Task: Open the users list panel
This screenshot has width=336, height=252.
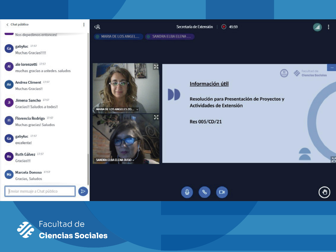Action: pyautogui.click(x=97, y=27)
